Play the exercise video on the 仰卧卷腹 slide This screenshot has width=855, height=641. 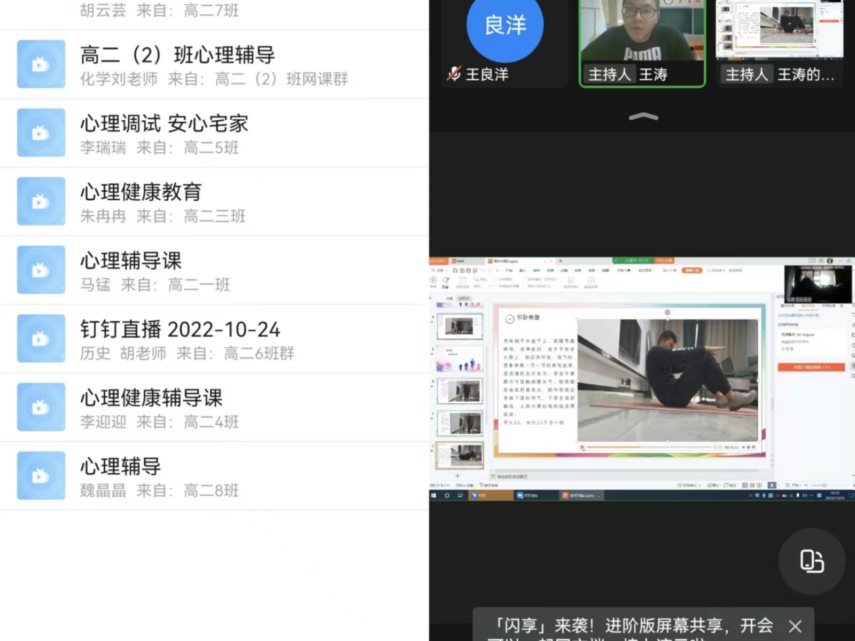tap(581, 447)
